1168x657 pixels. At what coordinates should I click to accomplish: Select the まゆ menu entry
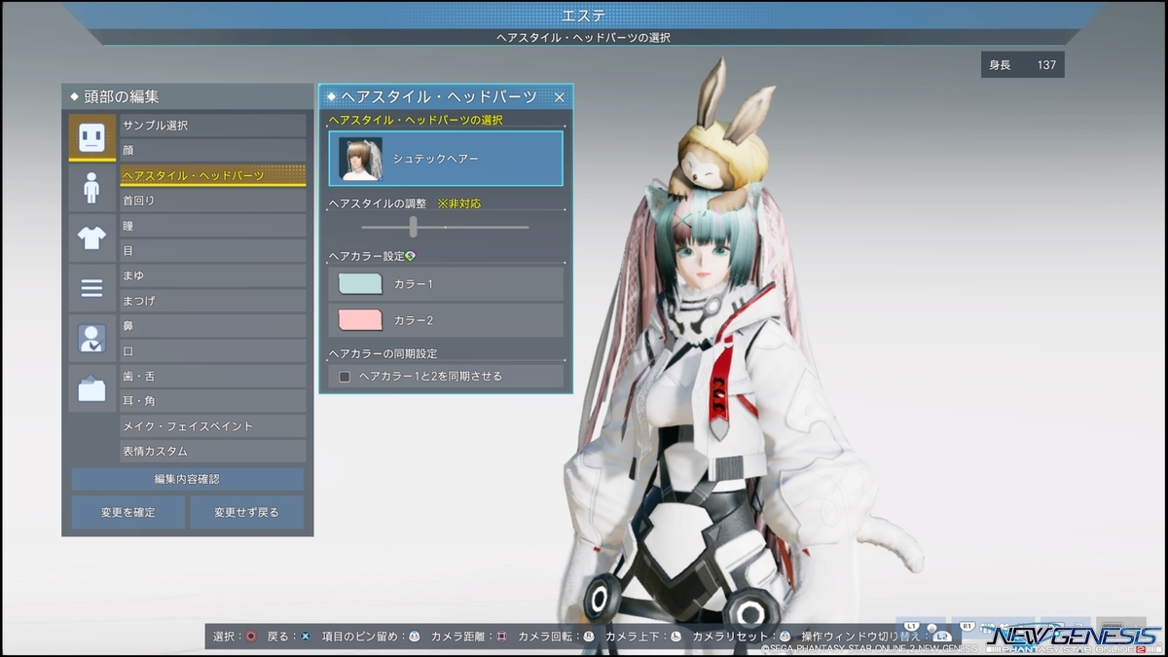click(x=212, y=276)
